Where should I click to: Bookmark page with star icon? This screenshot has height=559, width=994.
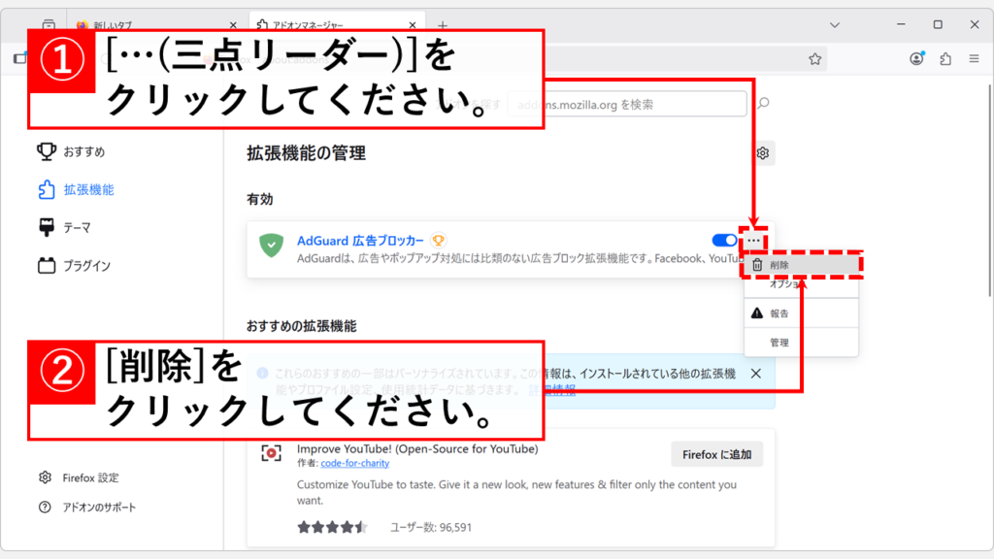point(814,59)
